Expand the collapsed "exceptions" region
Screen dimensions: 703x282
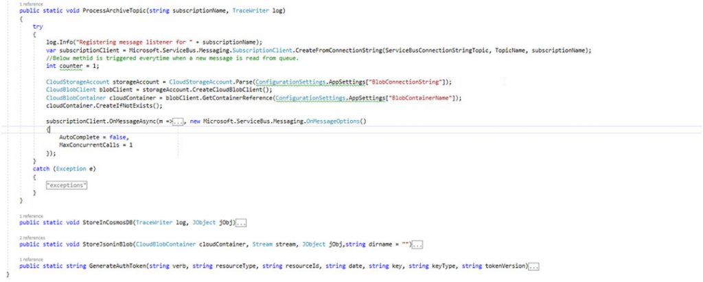66,186
